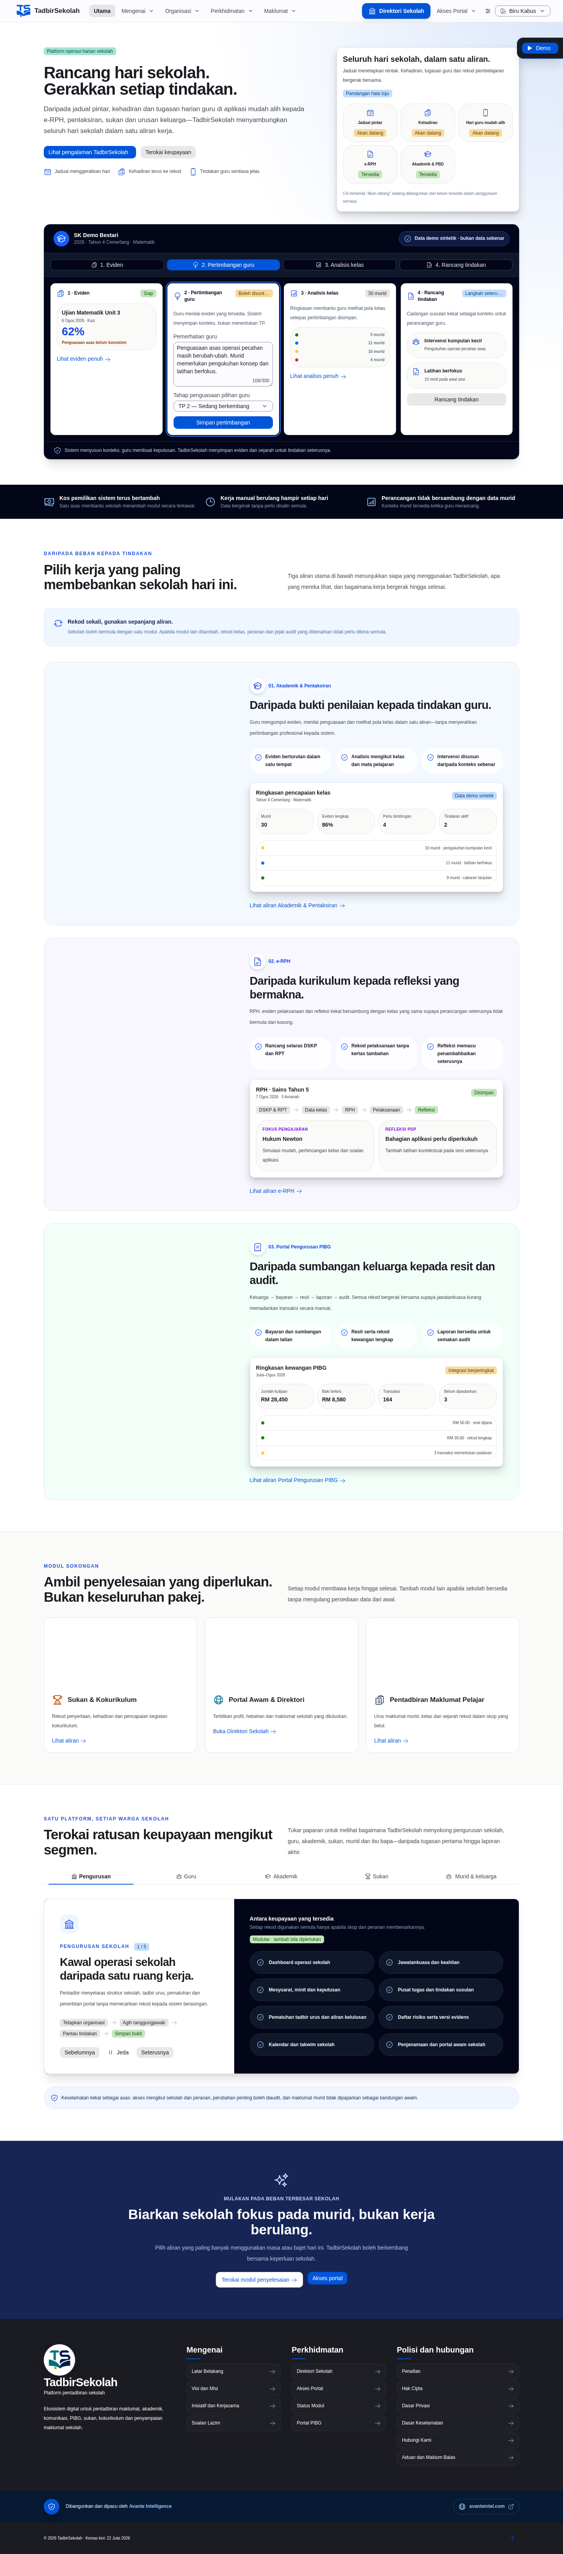The height and width of the screenshot is (2554, 563).
Task: Click the Akademik & PBD graduation cap icon
Action: pyautogui.click(x=427, y=155)
